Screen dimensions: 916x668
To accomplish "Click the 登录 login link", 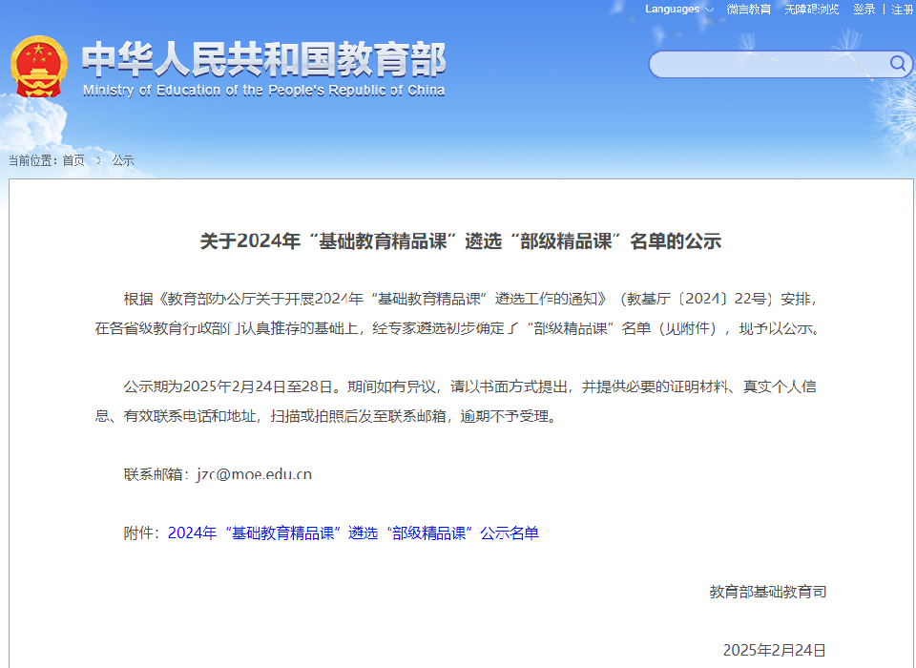I will [864, 10].
